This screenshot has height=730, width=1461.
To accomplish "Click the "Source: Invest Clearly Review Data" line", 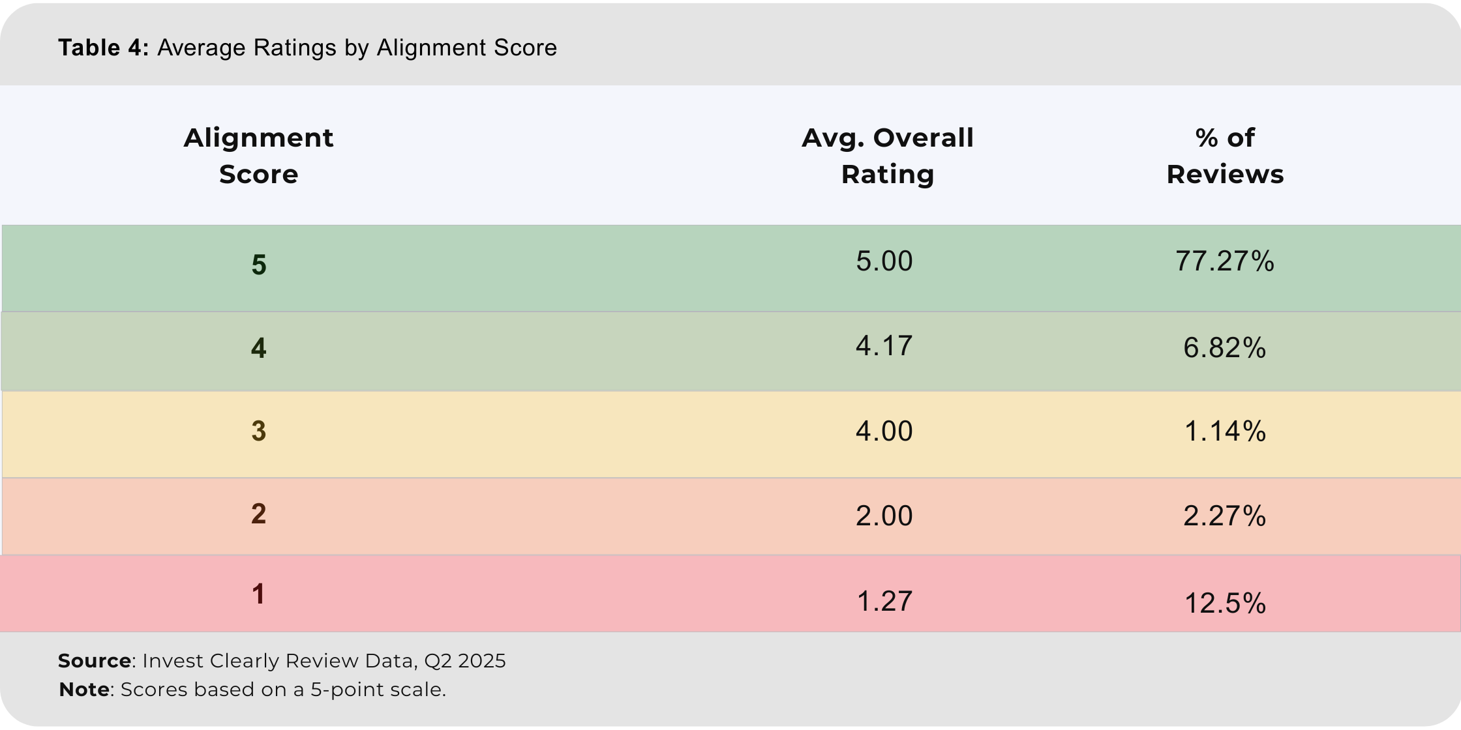I will pyautogui.click(x=282, y=661).
